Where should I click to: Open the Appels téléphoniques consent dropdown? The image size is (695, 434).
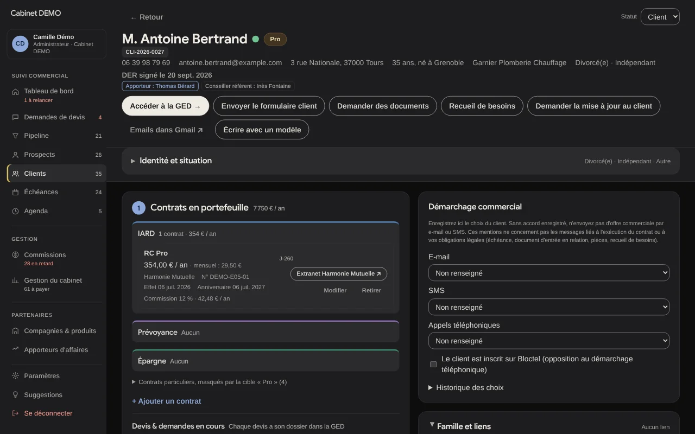pos(549,341)
